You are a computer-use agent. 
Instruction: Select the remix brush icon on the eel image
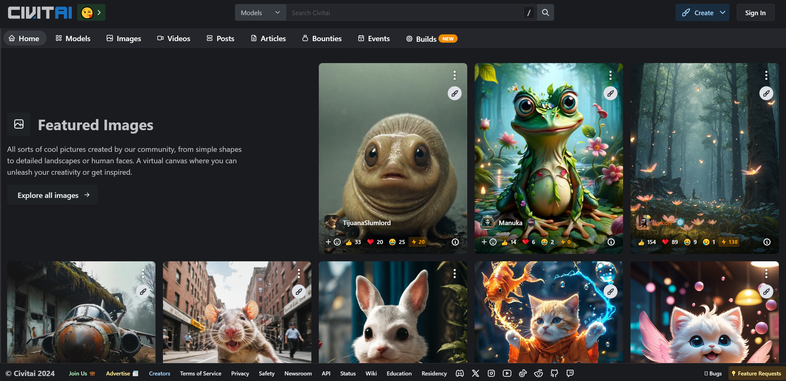pyautogui.click(x=454, y=93)
